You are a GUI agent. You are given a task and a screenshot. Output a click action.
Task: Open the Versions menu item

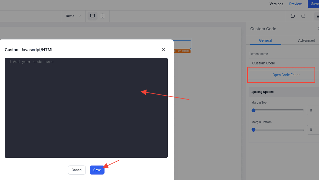point(276,4)
